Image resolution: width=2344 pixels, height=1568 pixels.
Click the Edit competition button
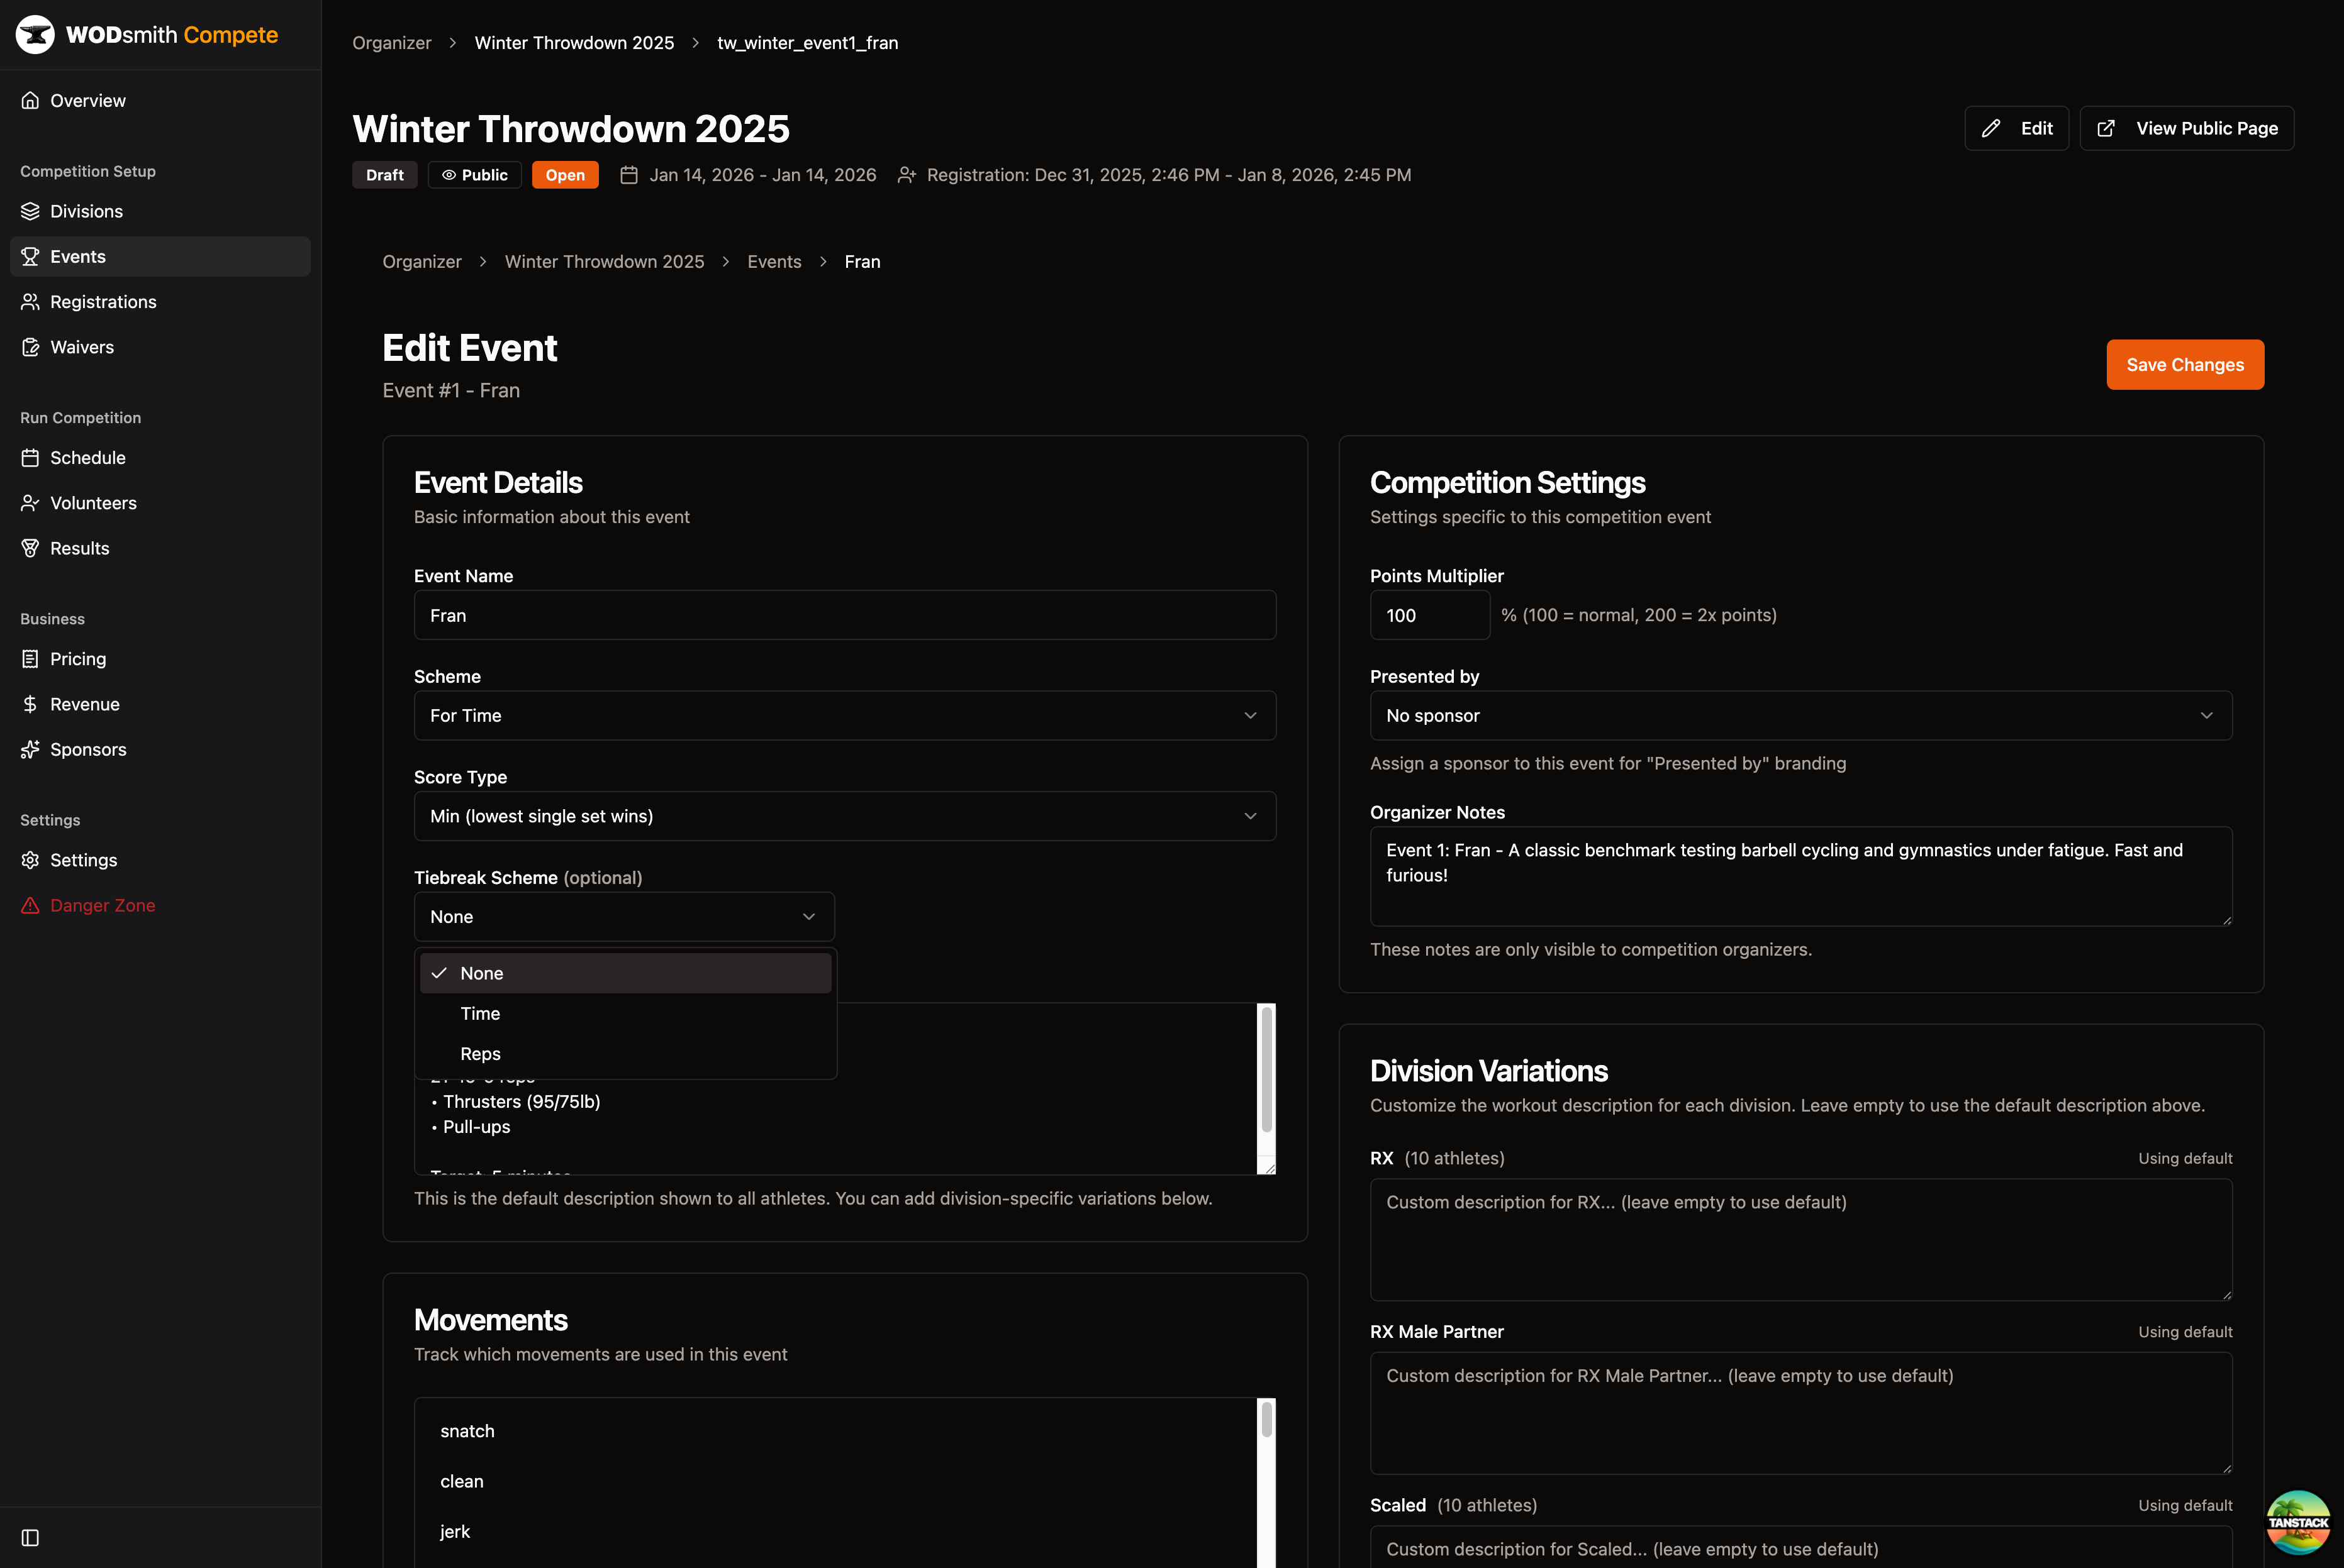[2016, 128]
